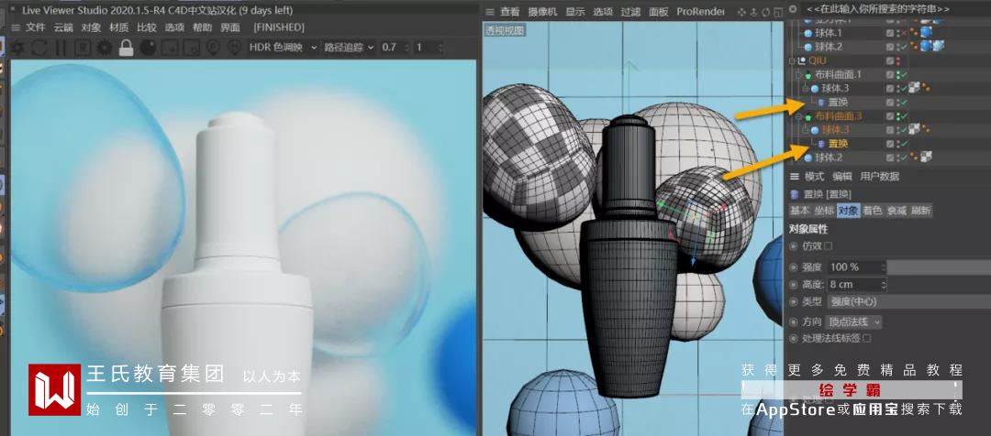Image resolution: width=991 pixels, height=436 pixels.
Task: Open the ProRender viewport menu
Action: (x=700, y=12)
